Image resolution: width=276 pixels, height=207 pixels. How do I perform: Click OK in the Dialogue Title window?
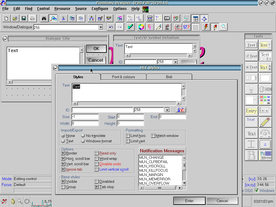point(96,49)
